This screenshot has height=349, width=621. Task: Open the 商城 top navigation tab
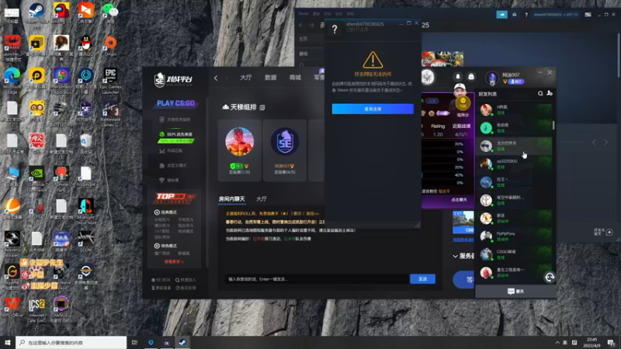(295, 78)
